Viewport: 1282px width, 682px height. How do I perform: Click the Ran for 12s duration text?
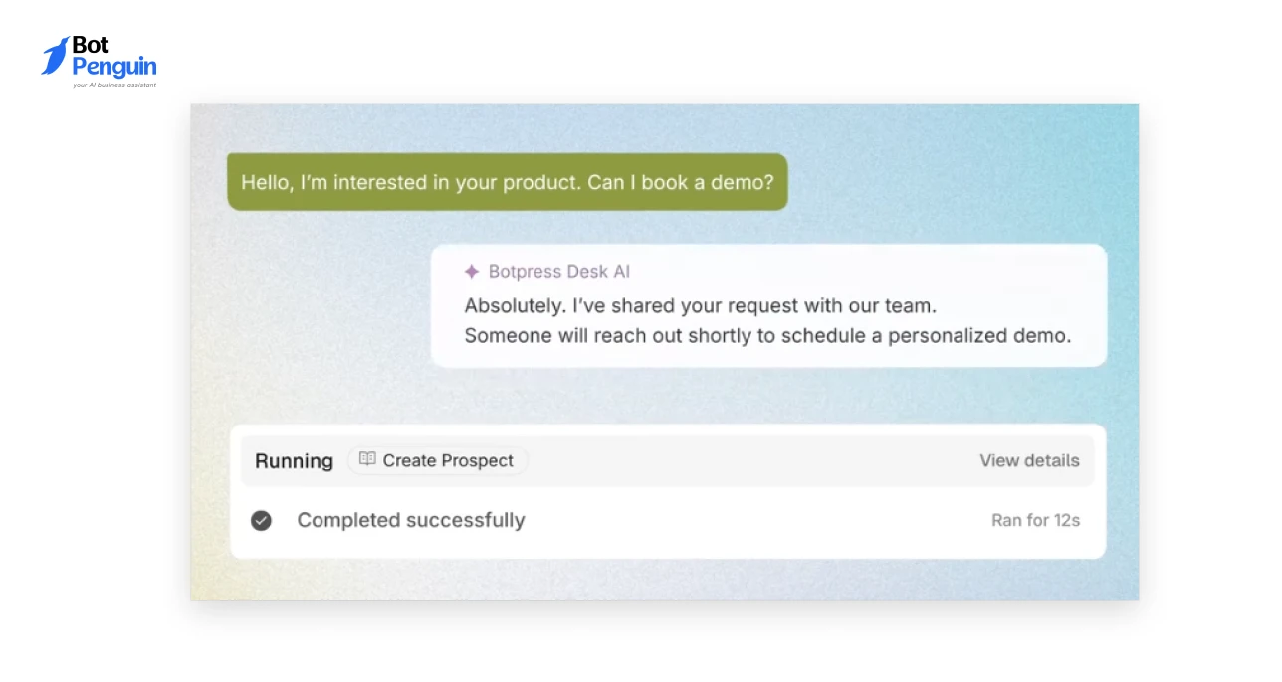coord(1035,520)
